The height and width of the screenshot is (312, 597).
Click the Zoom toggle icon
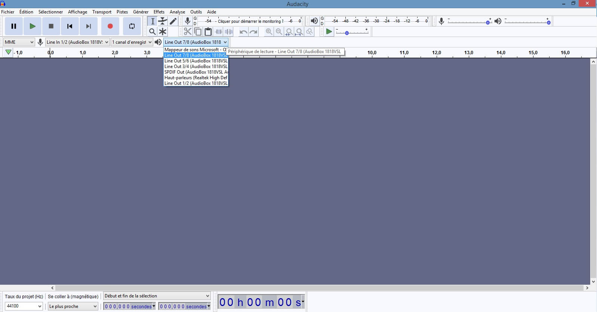coord(310,32)
